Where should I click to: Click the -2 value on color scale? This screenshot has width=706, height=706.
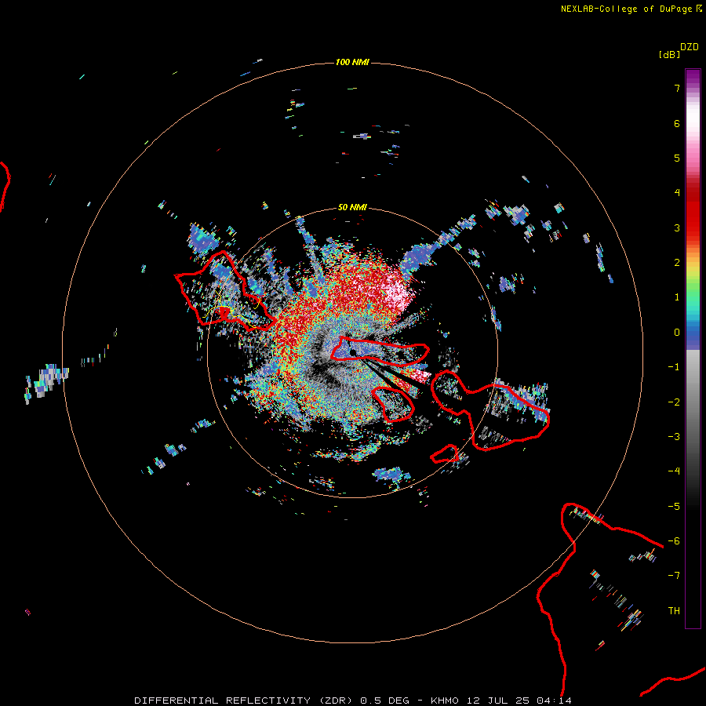674,402
